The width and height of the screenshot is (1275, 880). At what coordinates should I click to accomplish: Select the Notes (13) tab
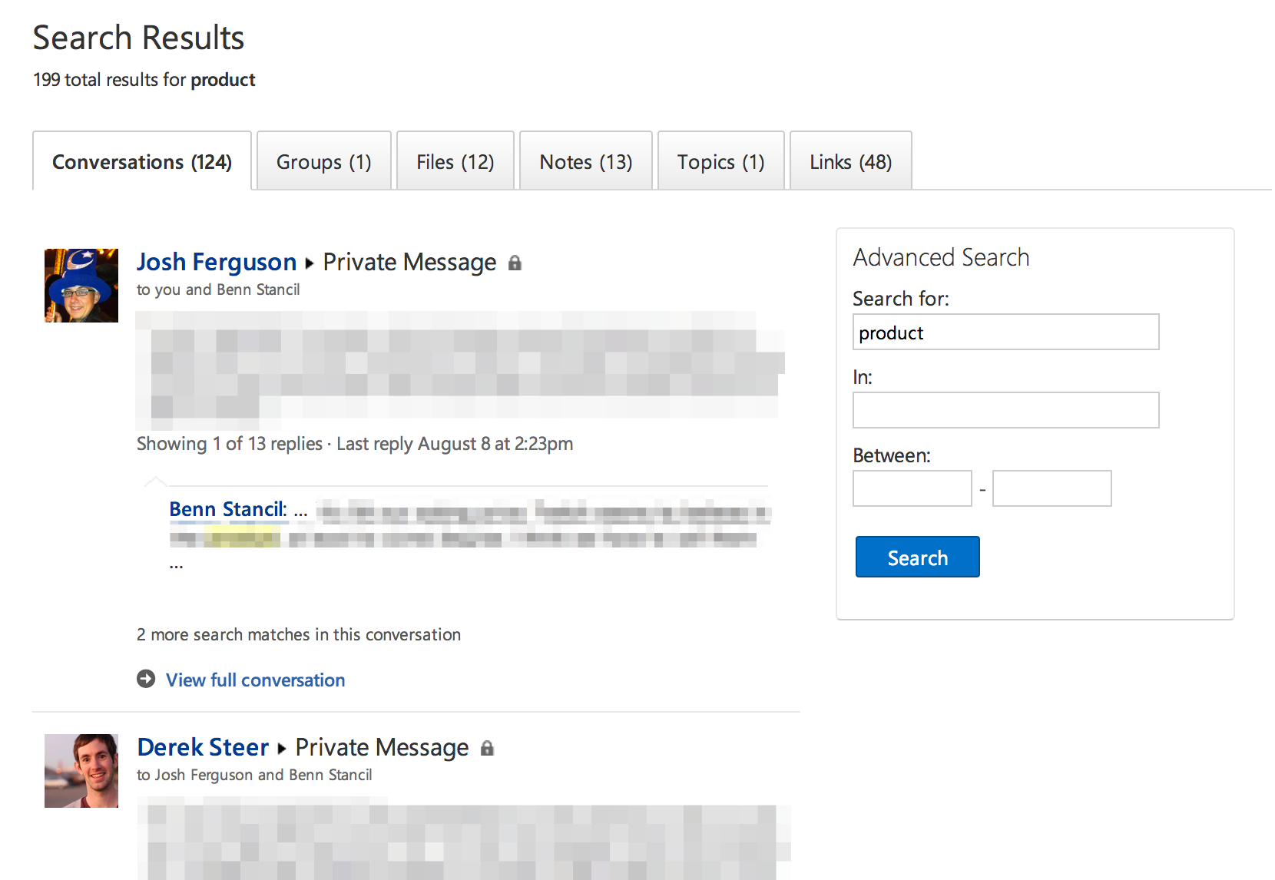click(585, 161)
